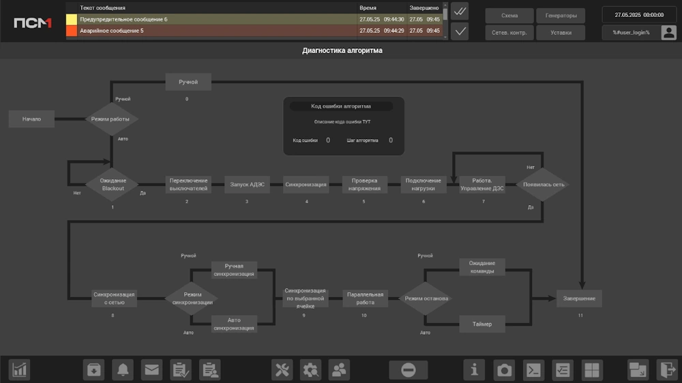The width and height of the screenshot is (682, 383).
Task: Click the Уставки button
Action: click(561, 33)
